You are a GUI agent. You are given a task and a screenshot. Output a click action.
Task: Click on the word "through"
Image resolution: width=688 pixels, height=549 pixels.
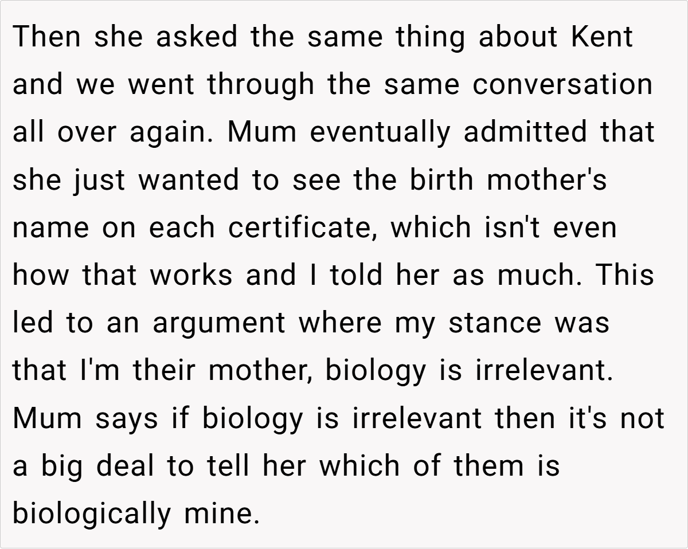click(260, 85)
